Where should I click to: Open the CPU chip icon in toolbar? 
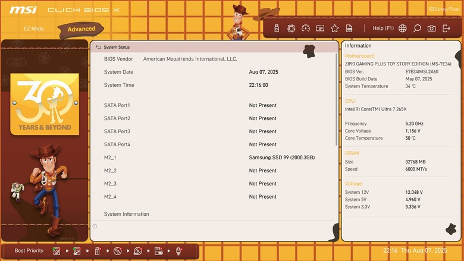click(291, 29)
